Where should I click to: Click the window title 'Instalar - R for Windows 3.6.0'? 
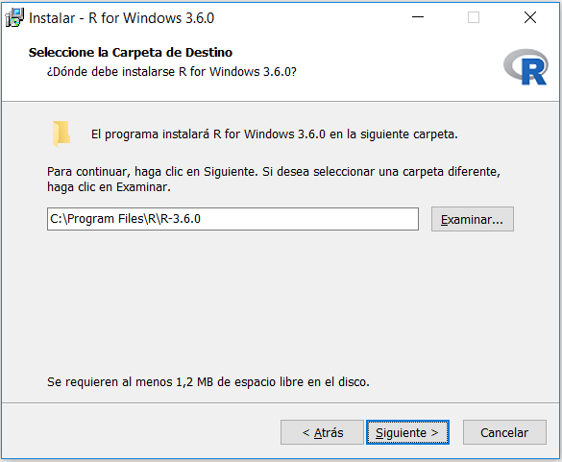[x=121, y=18]
